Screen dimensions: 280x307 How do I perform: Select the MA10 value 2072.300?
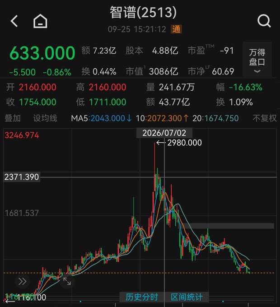point(164,118)
